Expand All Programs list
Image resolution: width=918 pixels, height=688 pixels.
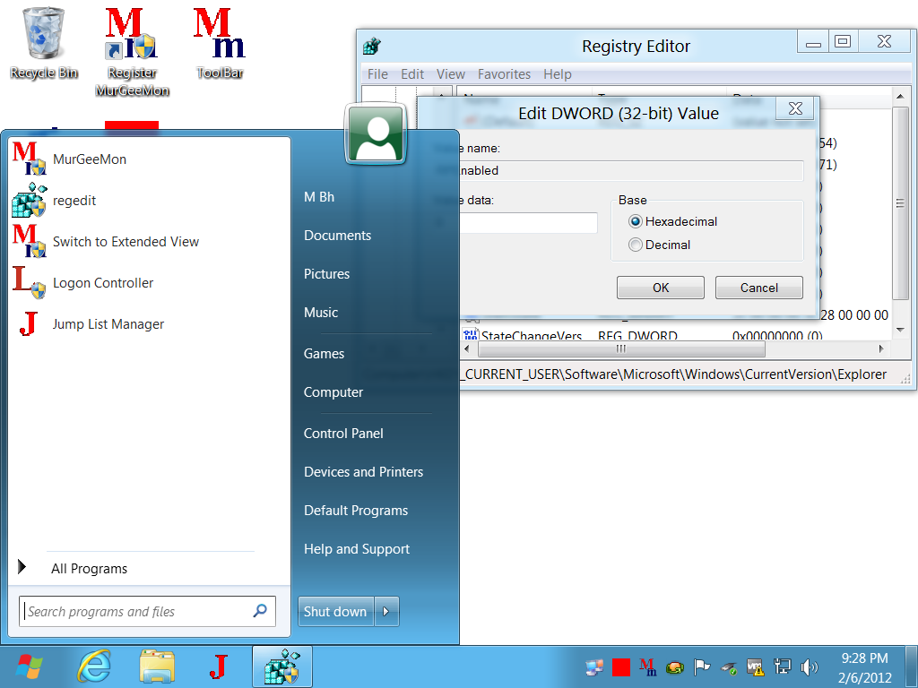pos(89,568)
